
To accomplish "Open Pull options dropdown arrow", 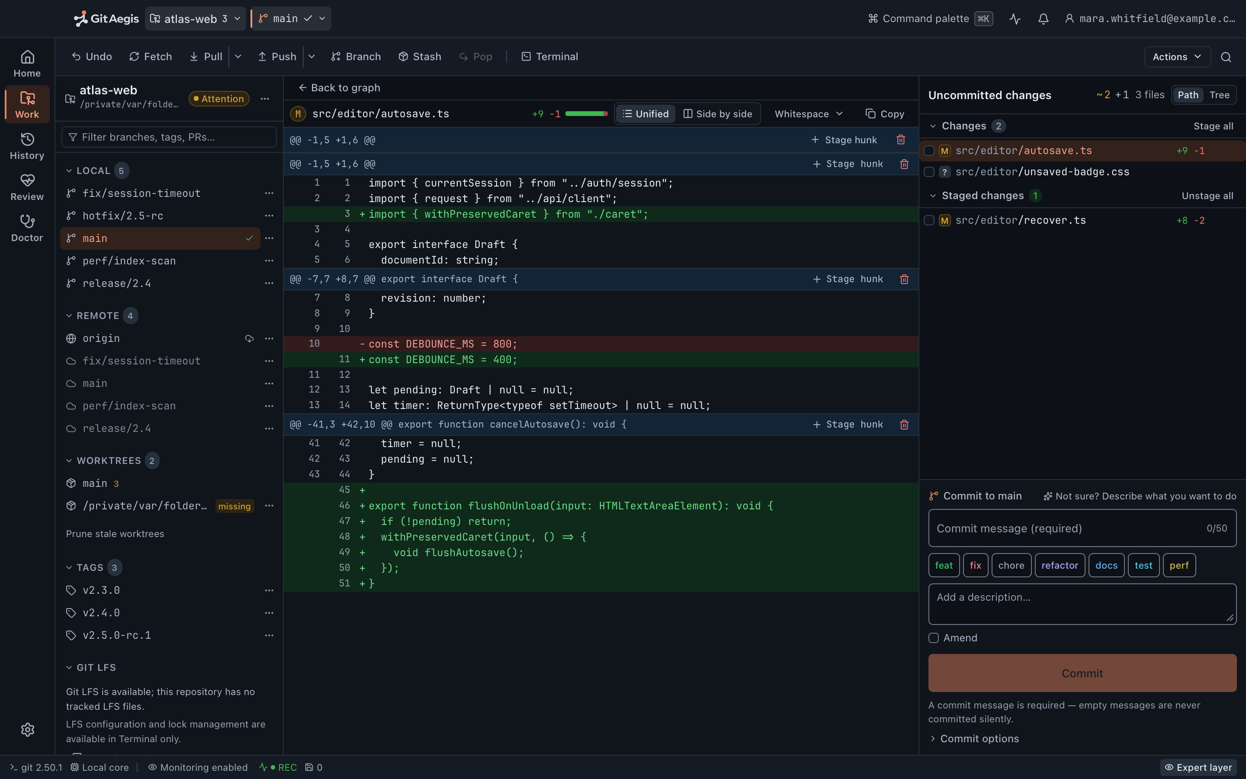I will point(238,57).
